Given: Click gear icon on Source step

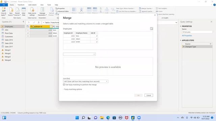Looking at the screenshot, I should click(x=211, y=44).
